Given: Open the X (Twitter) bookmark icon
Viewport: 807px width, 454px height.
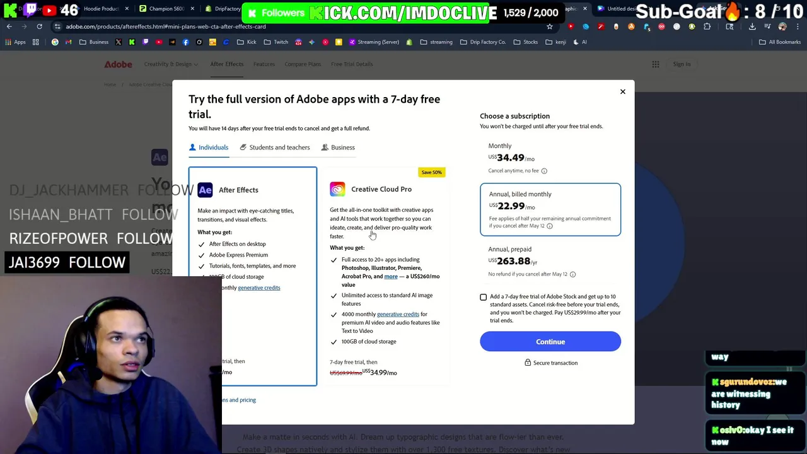Looking at the screenshot, I should [118, 42].
